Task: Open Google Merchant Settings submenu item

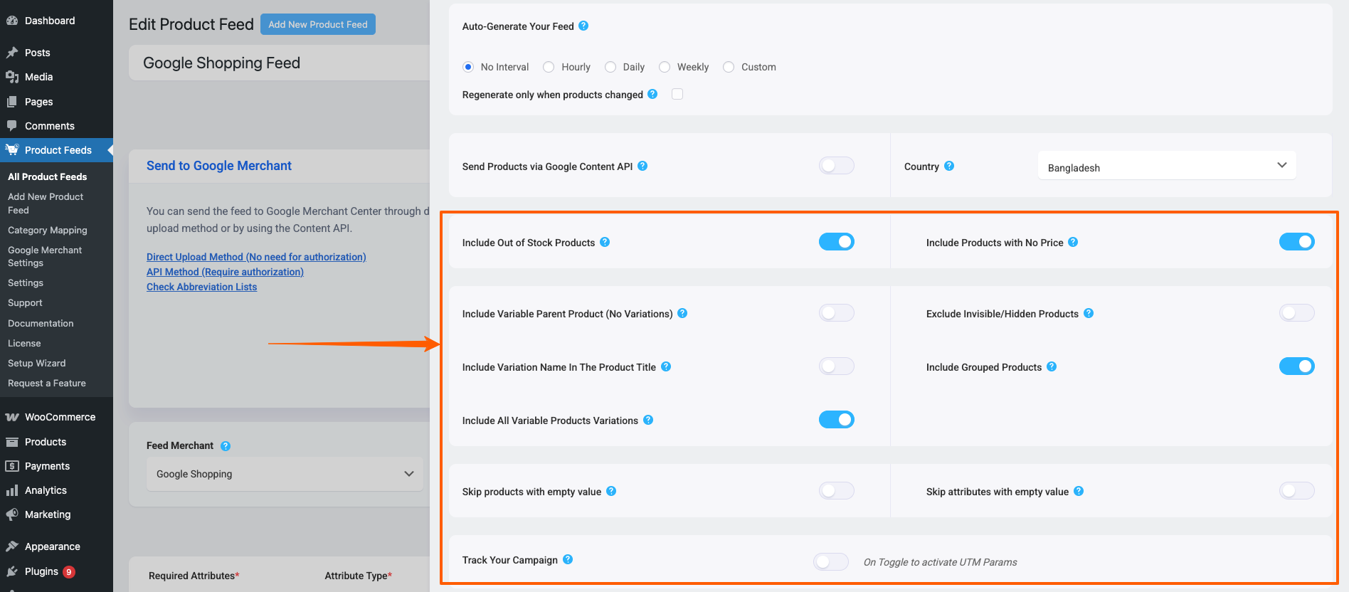Action: [45, 257]
